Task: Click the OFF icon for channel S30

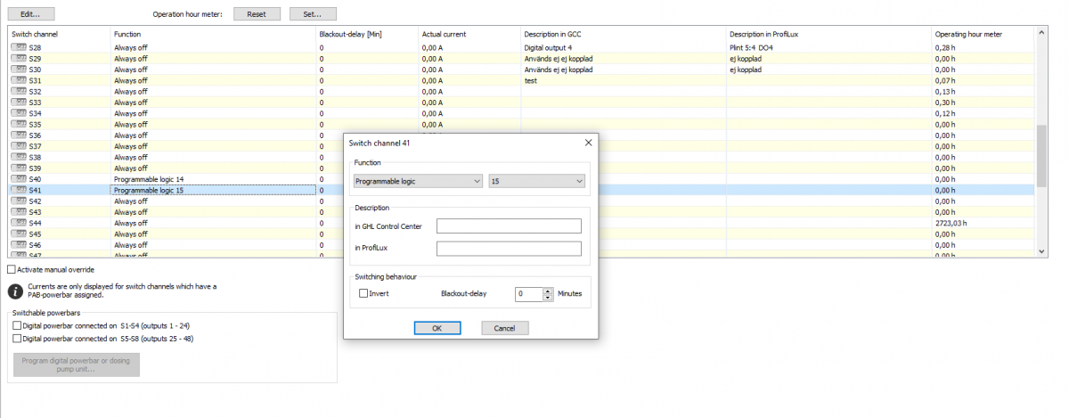Action: pos(19,70)
